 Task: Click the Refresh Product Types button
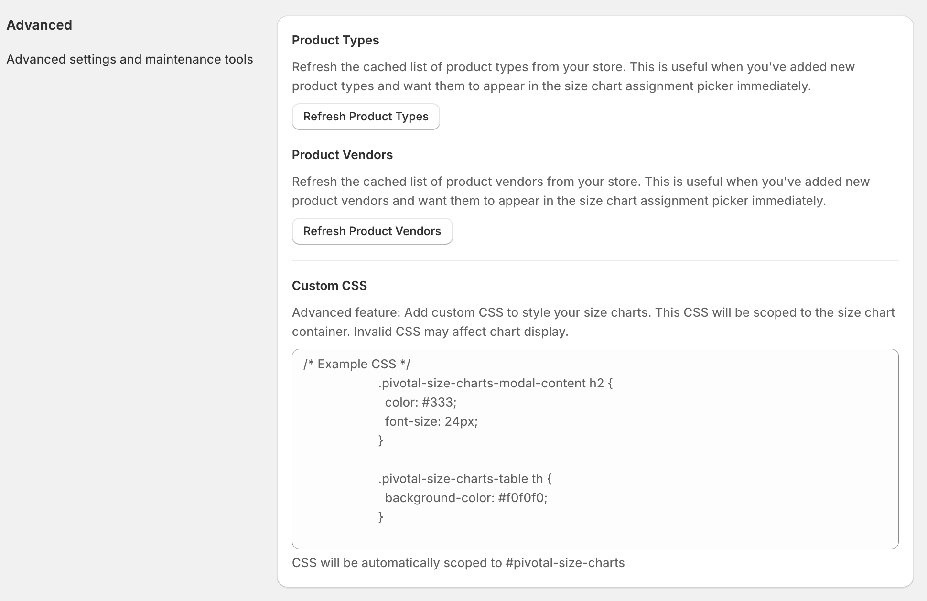click(366, 117)
